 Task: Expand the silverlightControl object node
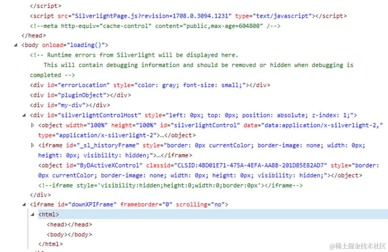pos(32,125)
